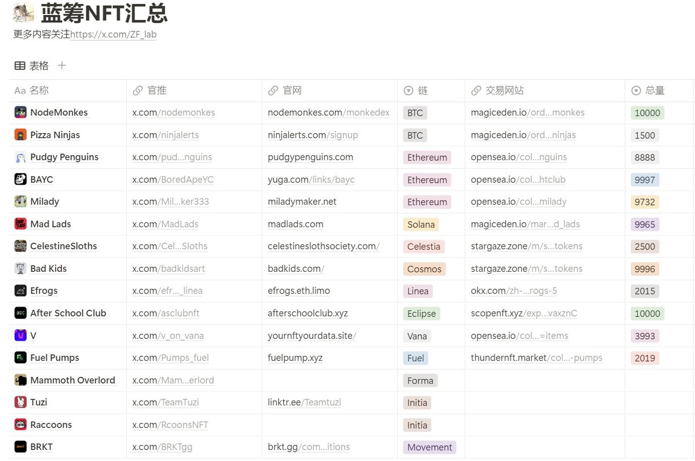Open miladymaker.net website link
The height and width of the screenshot is (461, 695).
click(302, 202)
